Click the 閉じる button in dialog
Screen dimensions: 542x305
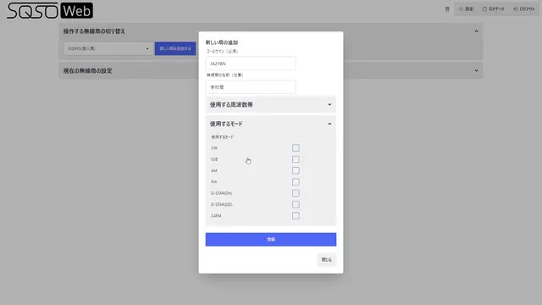(x=327, y=260)
